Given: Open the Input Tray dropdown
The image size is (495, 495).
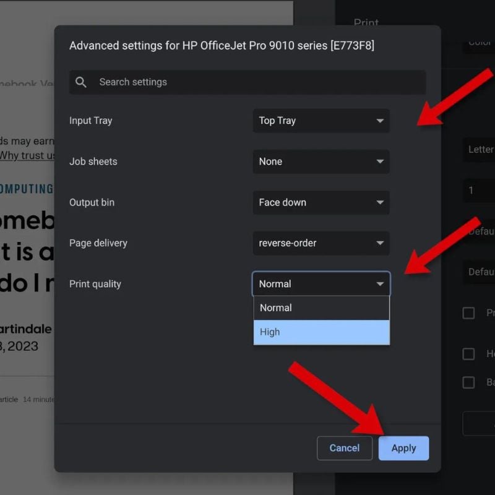Looking at the screenshot, I should click(x=321, y=121).
